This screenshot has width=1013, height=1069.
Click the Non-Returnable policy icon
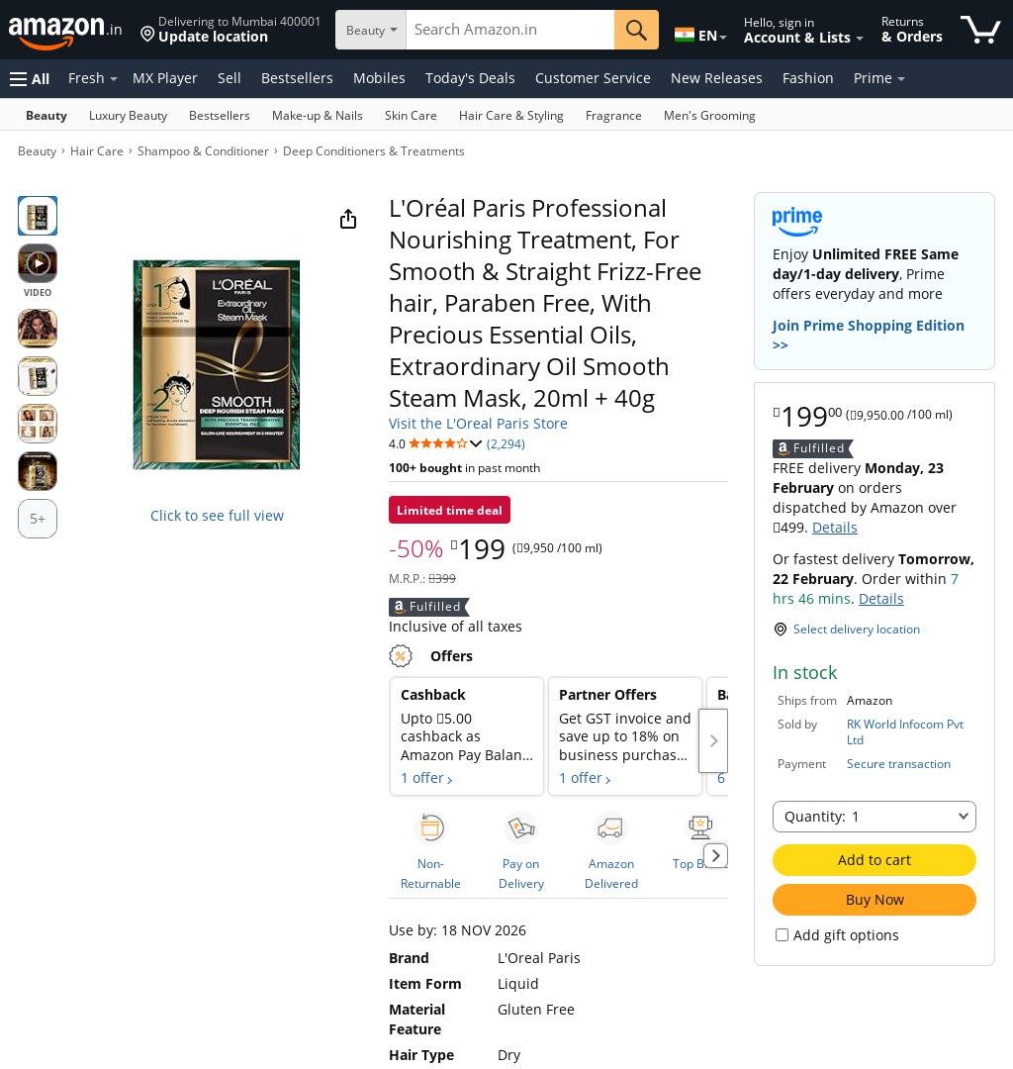[x=430, y=827]
